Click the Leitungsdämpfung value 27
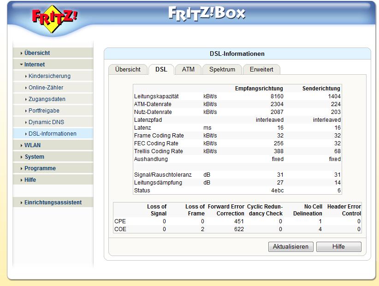This screenshot has height=286, width=379. coord(280,183)
